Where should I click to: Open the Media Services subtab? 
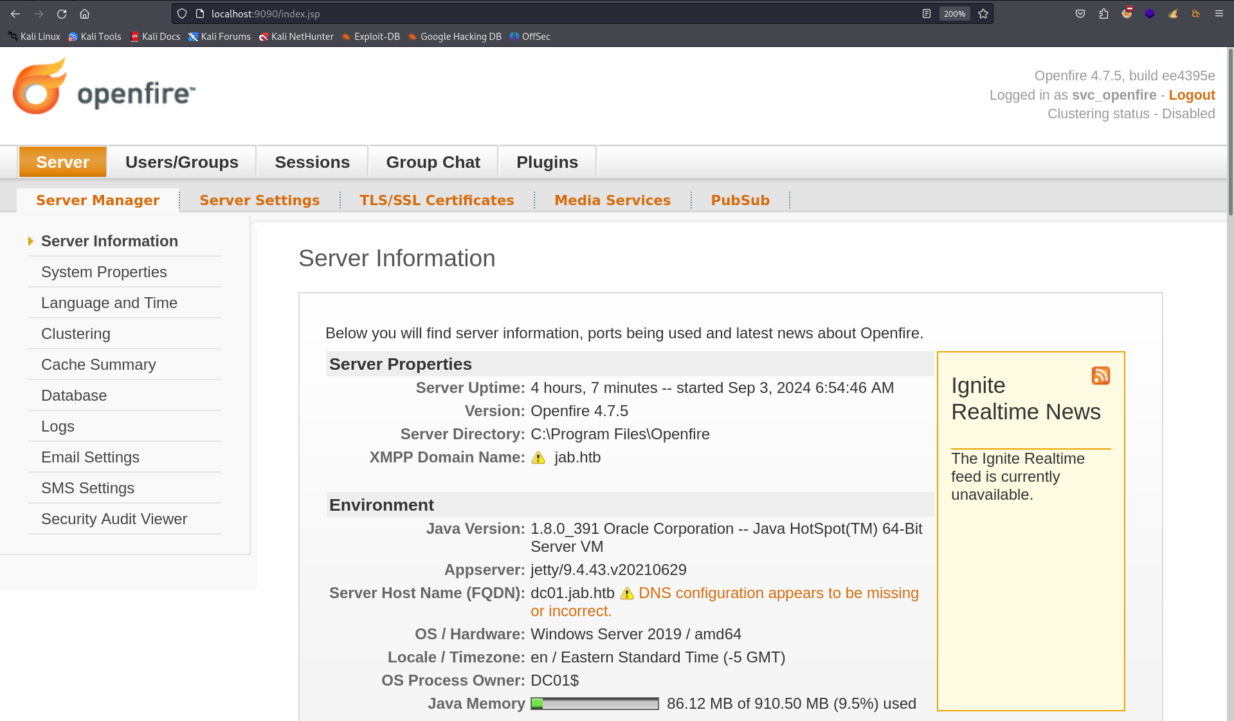613,200
